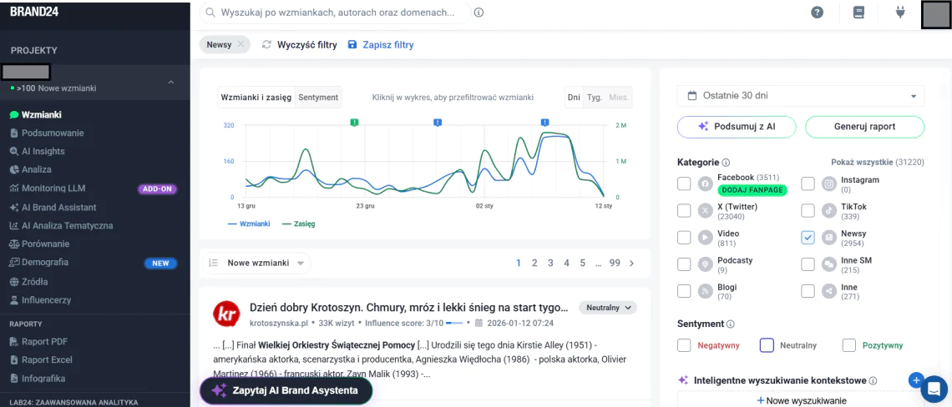
Task: Click the info icon next to Kategorie
Action: (x=726, y=163)
